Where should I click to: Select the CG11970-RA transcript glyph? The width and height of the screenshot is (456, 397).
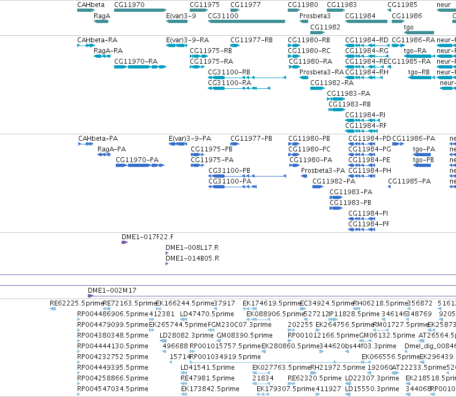[140, 67]
